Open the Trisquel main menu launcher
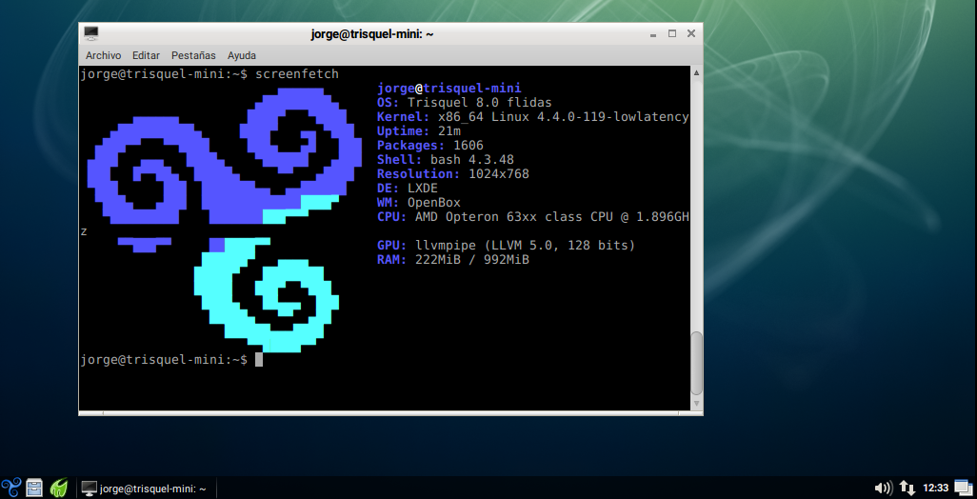 click(x=11, y=489)
